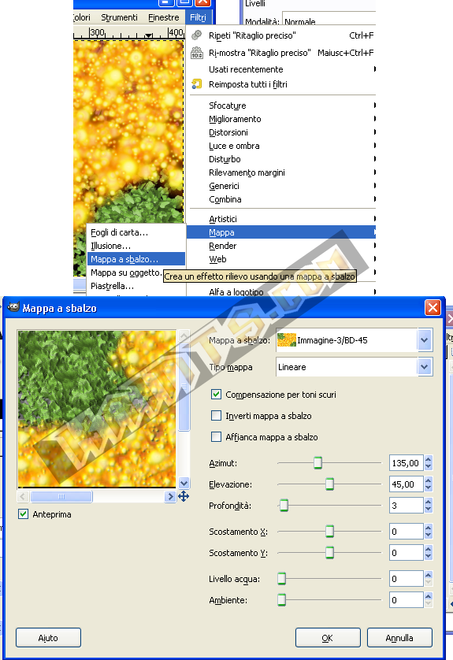
Task: Click the Annulla button
Action: coord(399,638)
